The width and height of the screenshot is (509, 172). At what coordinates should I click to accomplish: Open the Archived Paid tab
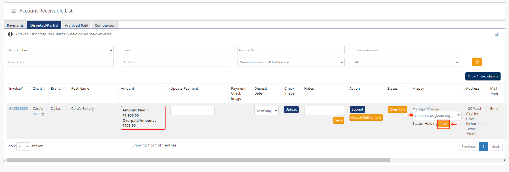click(x=76, y=25)
